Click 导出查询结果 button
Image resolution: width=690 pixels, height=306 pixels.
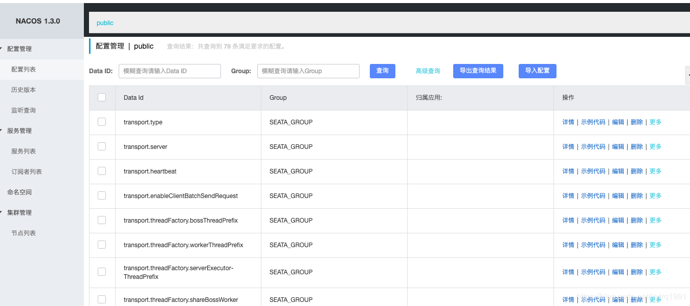point(478,71)
